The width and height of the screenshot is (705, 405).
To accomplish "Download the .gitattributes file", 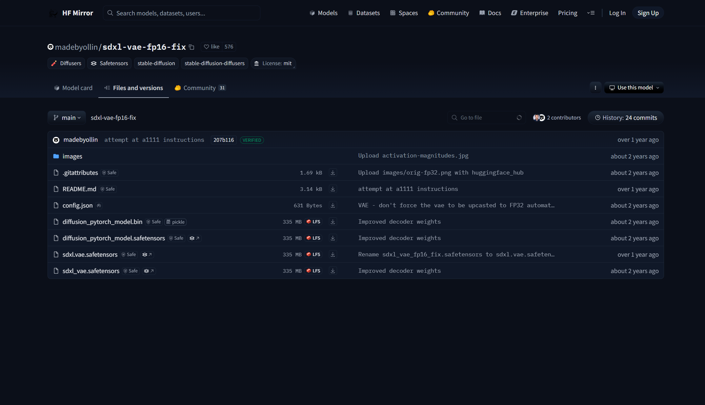I will click(x=333, y=173).
